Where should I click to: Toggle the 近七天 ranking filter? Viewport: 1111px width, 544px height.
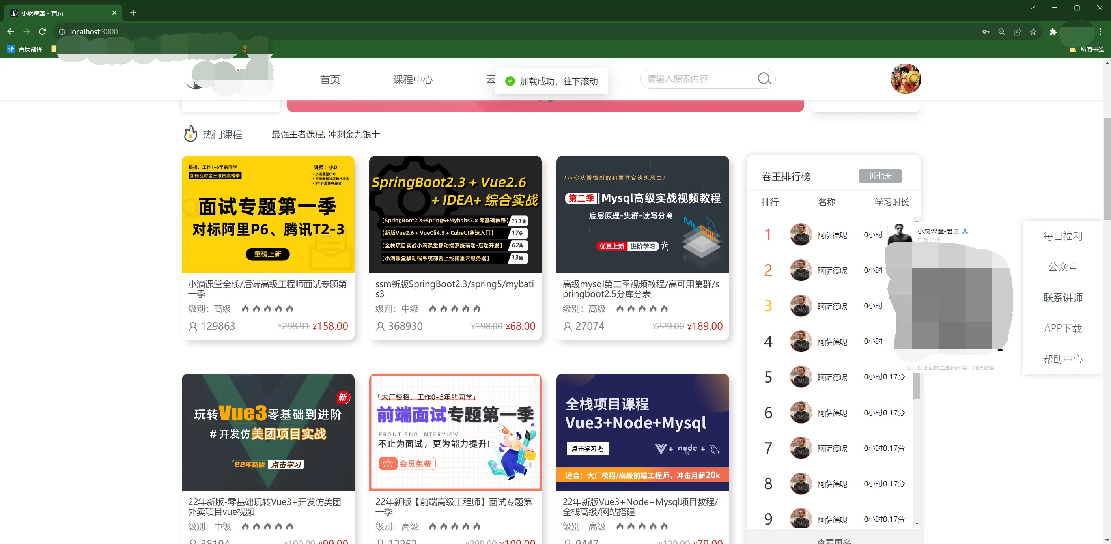880,176
